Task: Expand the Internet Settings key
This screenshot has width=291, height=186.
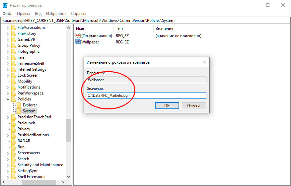Action: click(8, 70)
